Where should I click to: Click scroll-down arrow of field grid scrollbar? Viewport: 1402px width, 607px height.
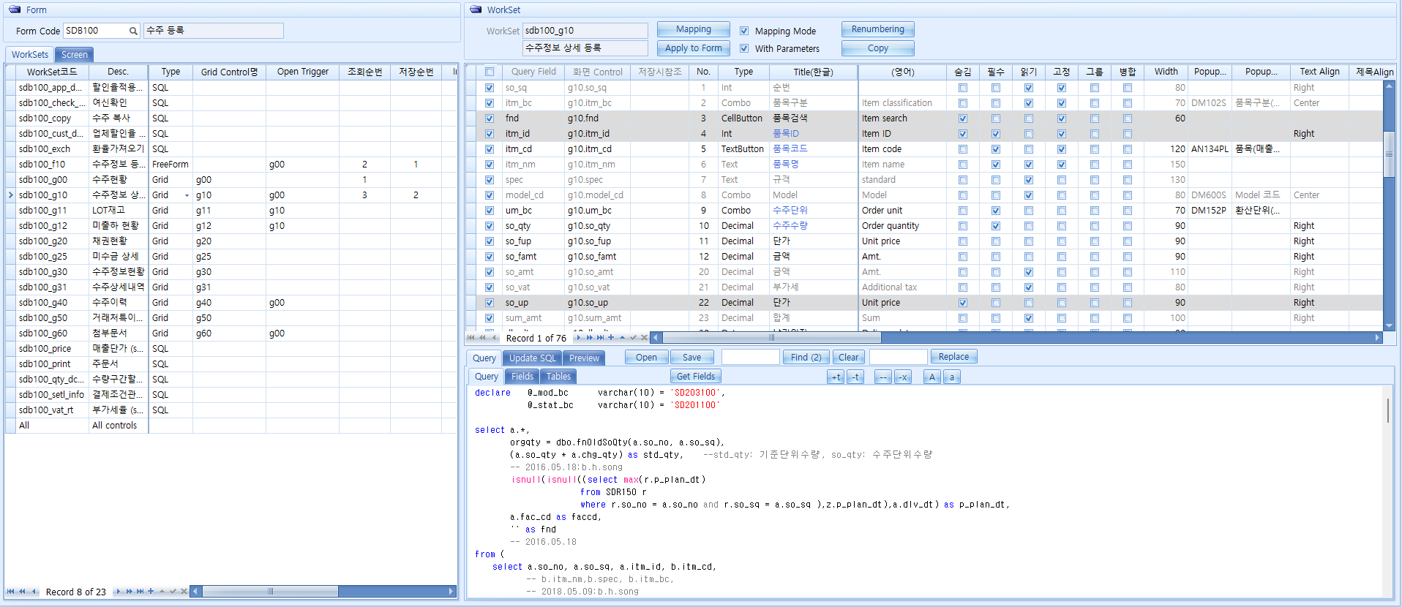pyautogui.click(x=1389, y=326)
